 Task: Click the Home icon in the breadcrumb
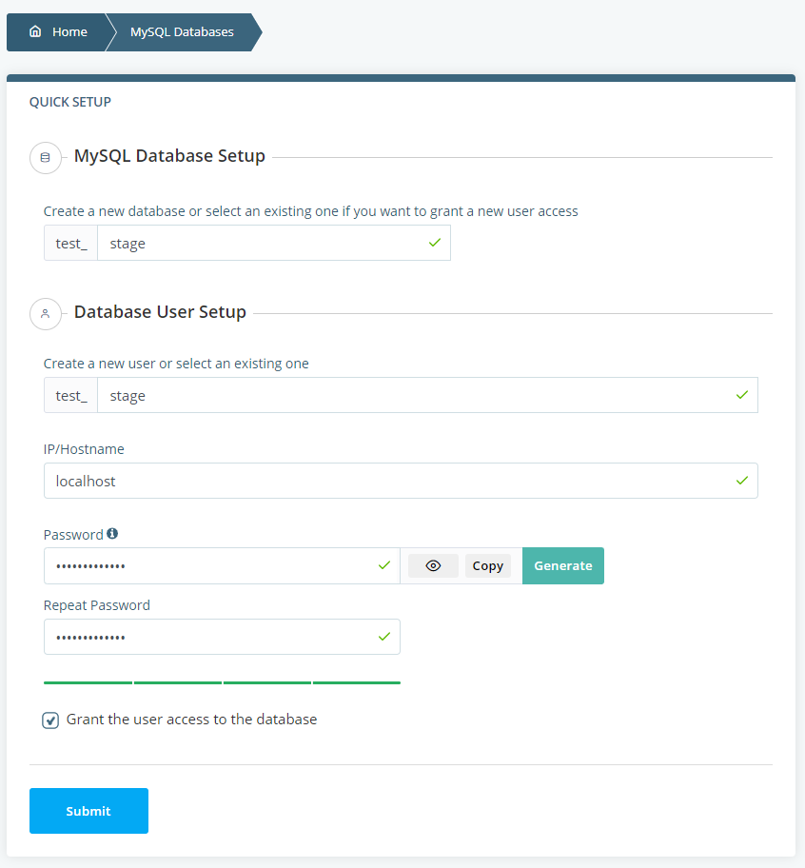(35, 31)
